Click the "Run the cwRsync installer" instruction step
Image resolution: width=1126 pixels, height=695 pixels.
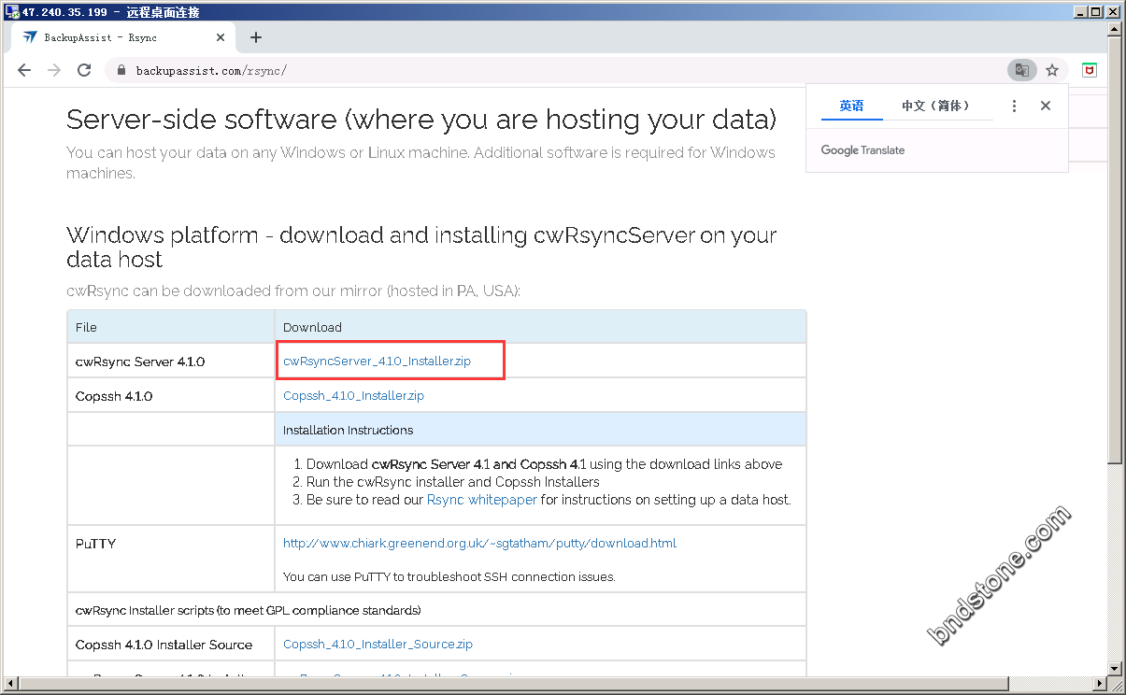point(453,482)
